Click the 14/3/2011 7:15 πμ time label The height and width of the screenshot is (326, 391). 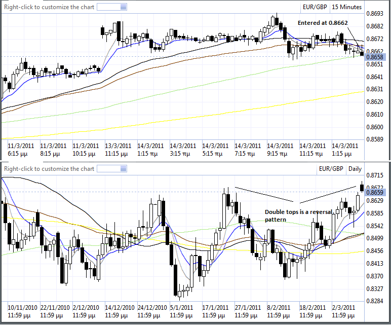coord(248,150)
